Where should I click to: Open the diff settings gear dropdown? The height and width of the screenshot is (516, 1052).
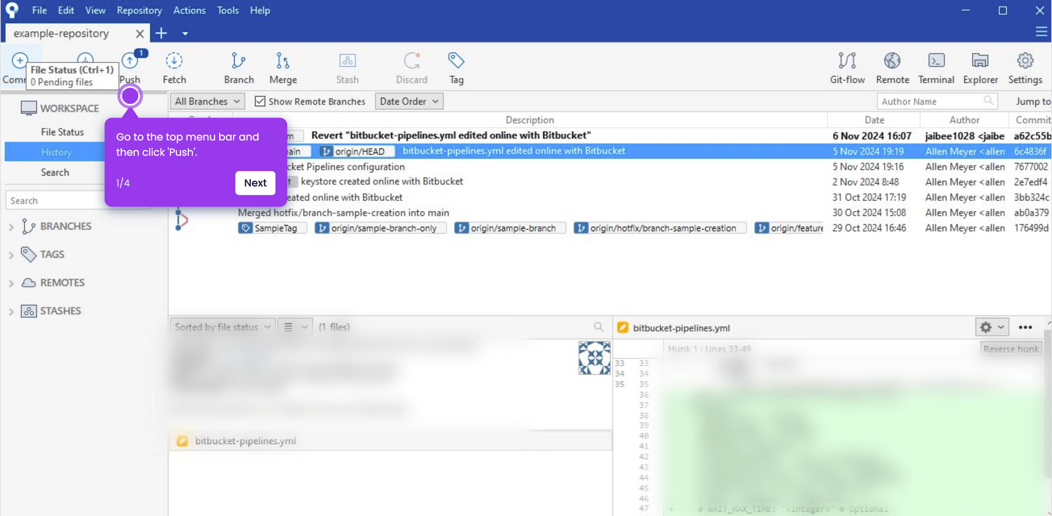[x=992, y=327]
